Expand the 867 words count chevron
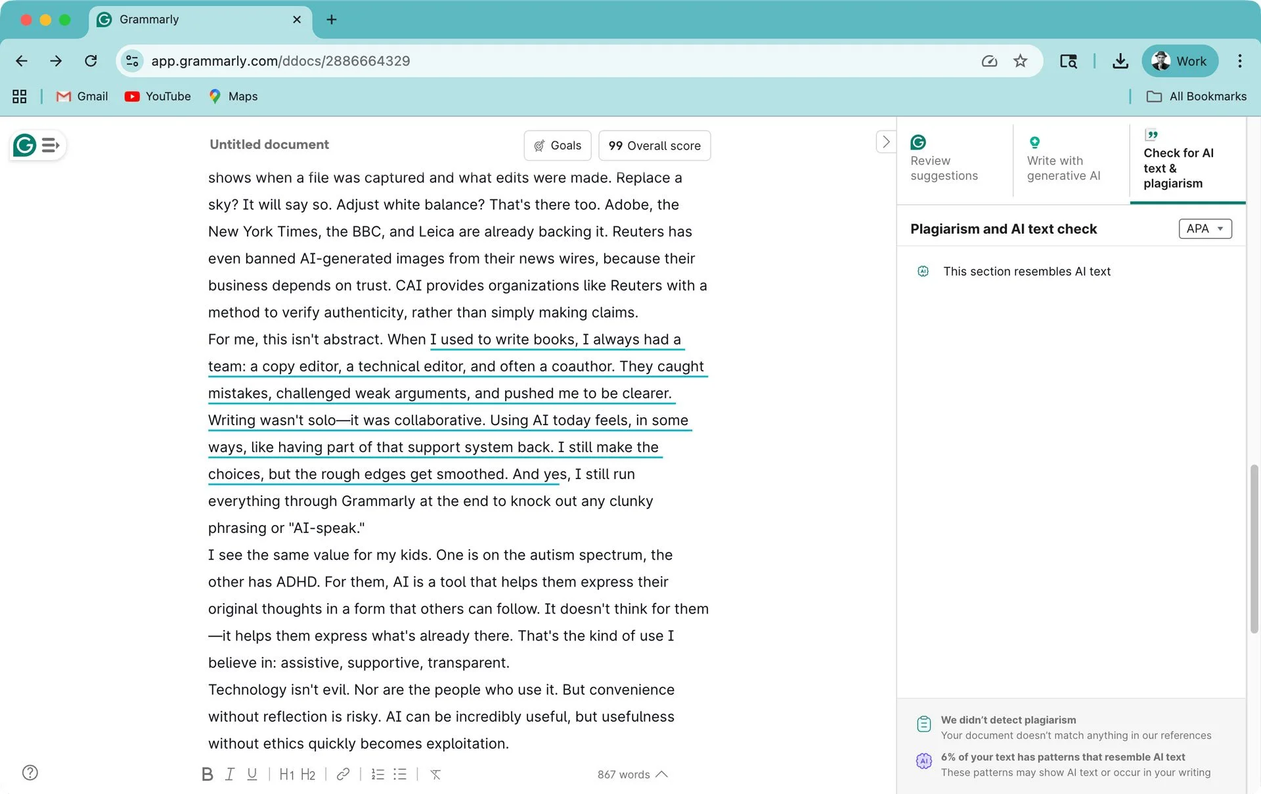The image size is (1261, 794). [x=662, y=774]
